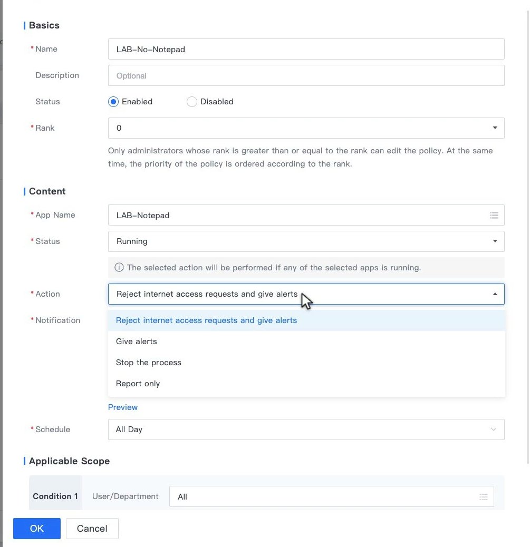Click the Condition 1 label
The image size is (530, 547).
(x=55, y=496)
